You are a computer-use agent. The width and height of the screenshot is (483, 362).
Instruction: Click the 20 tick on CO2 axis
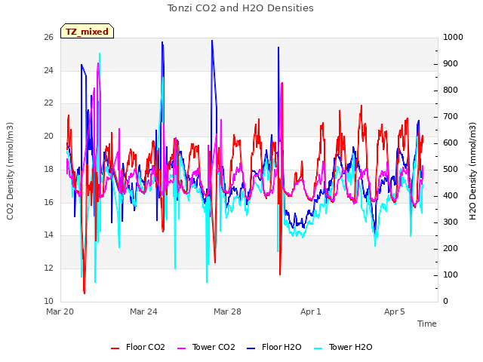(48, 136)
